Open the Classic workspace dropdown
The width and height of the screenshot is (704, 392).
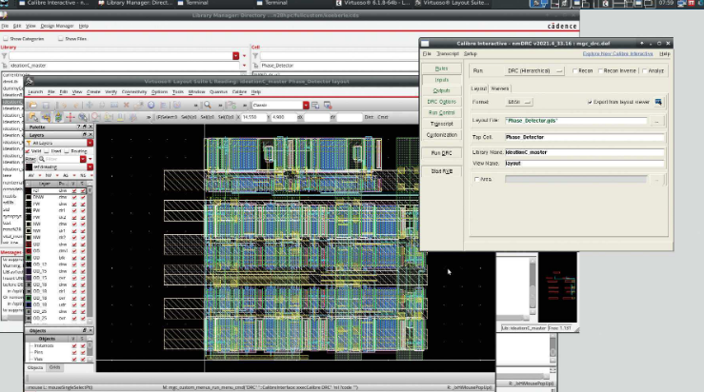[x=306, y=105]
